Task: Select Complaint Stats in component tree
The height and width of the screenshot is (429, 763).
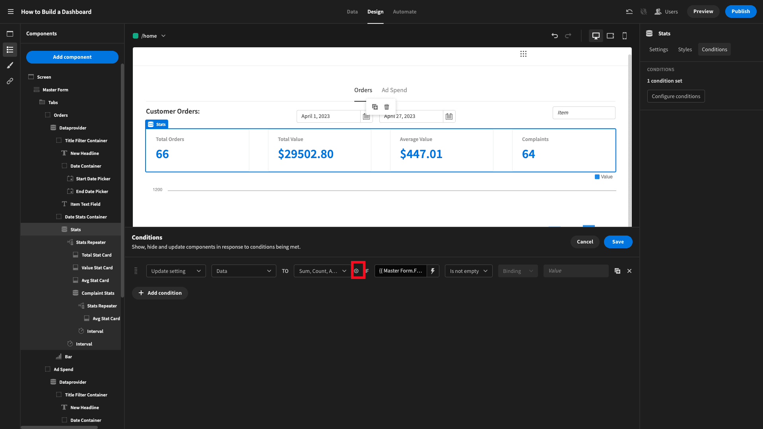Action: pyautogui.click(x=98, y=293)
